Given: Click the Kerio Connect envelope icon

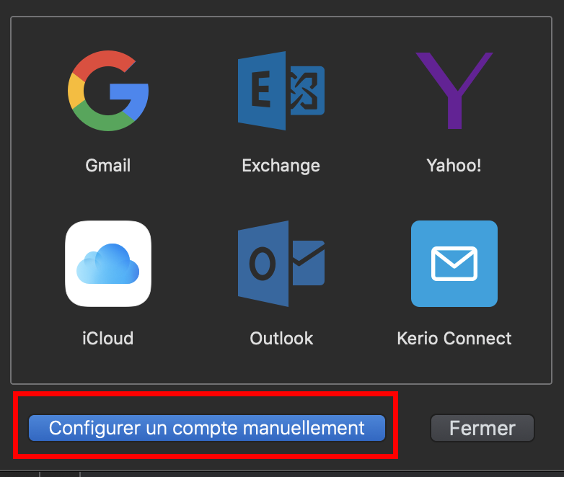Looking at the screenshot, I should point(454,264).
